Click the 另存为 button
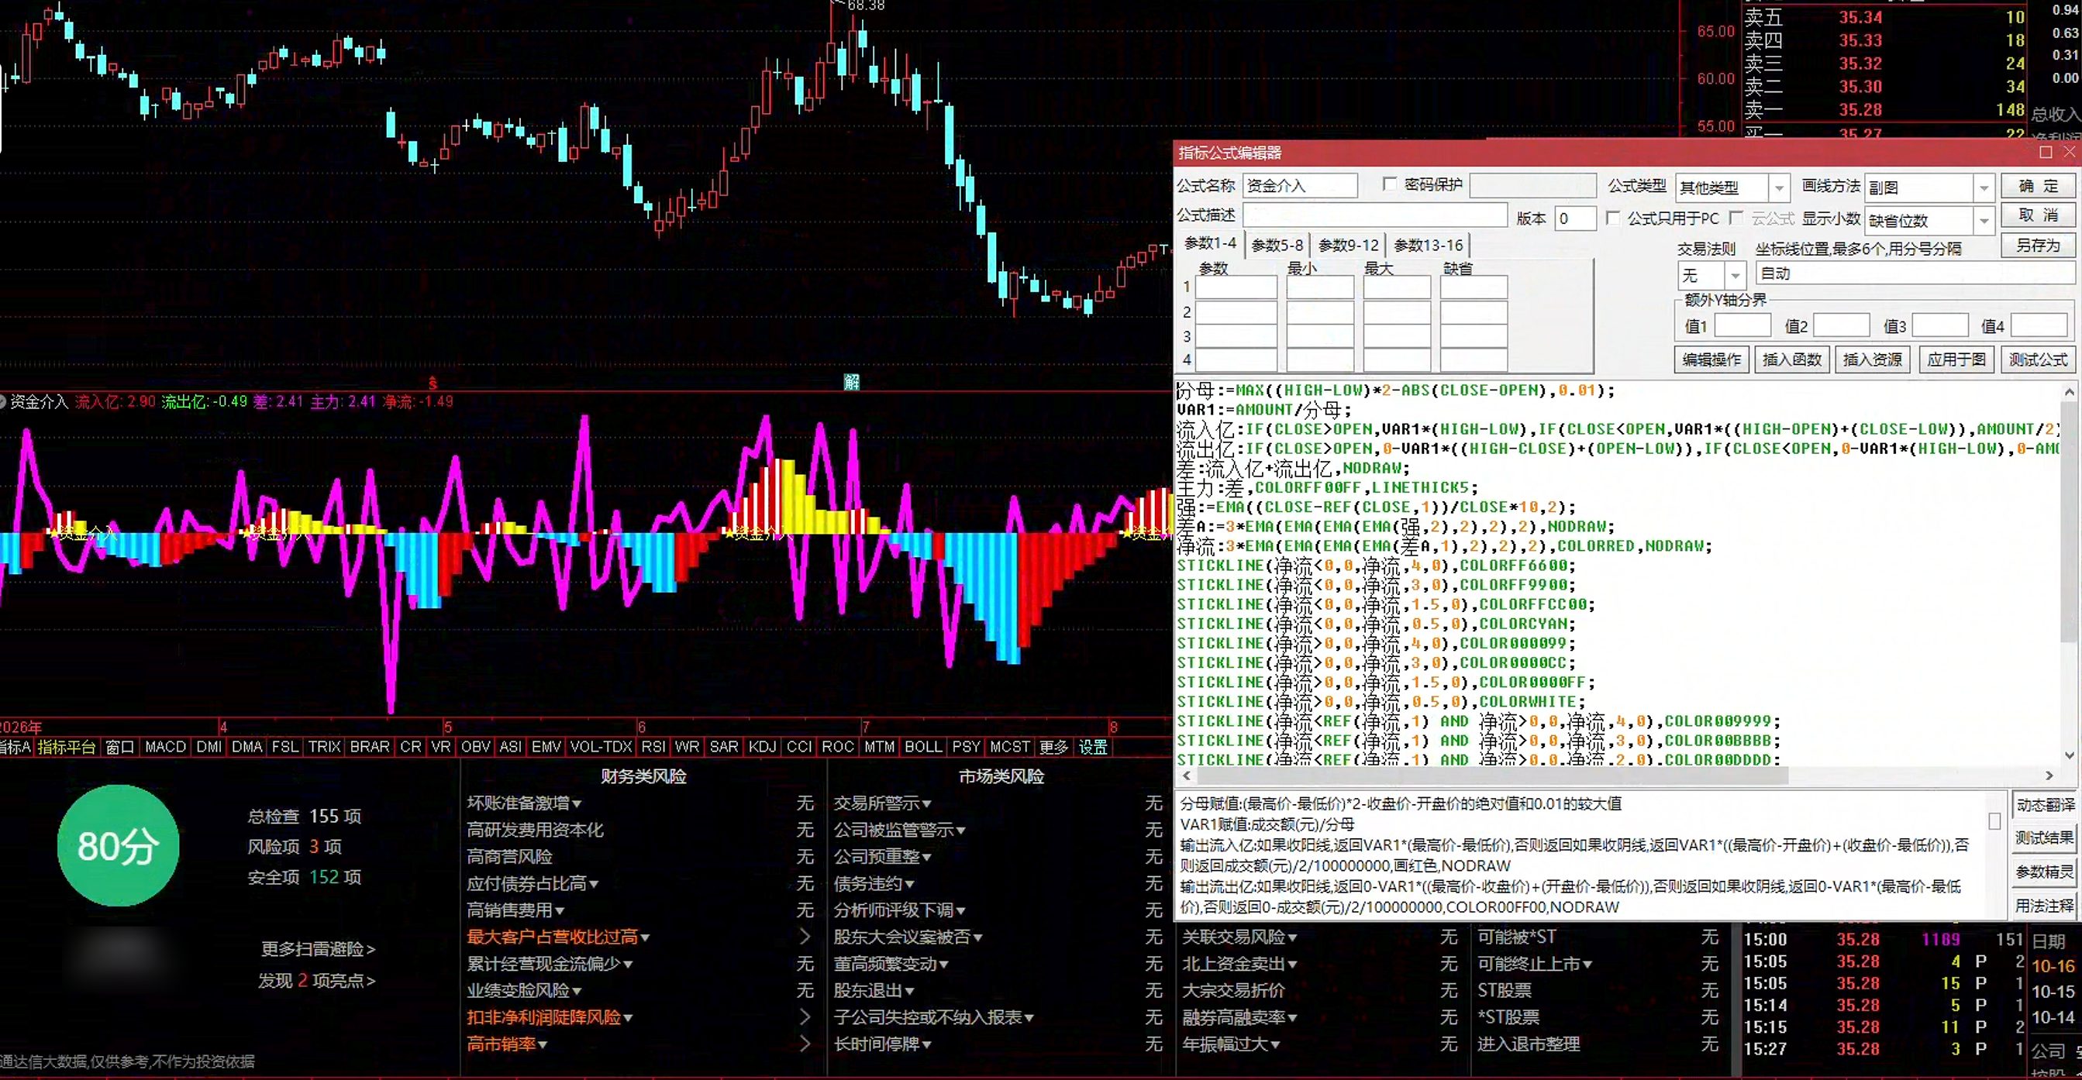This screenshot has width=2082, height=1080. click(2038, 245)
